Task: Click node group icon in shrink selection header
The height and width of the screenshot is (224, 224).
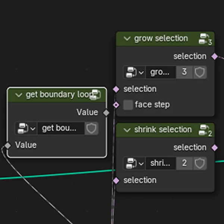Action: tap(204, 130)
